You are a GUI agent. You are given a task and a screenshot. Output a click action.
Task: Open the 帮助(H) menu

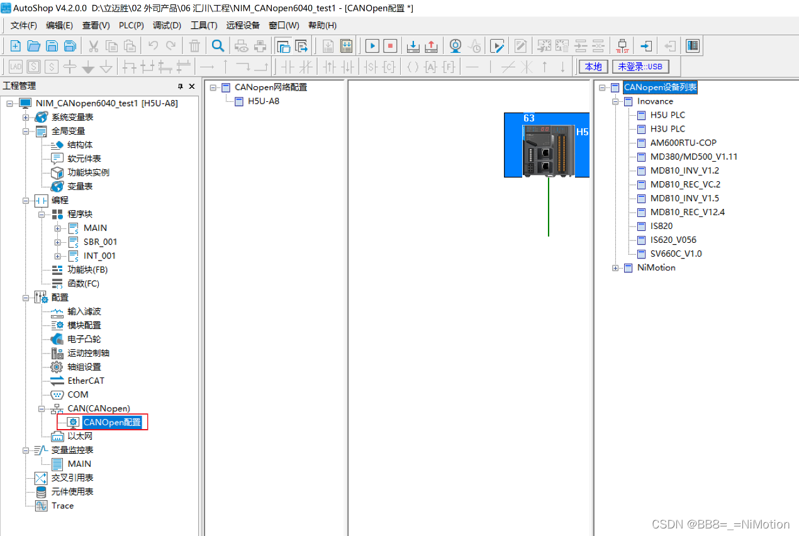[322, 26]
